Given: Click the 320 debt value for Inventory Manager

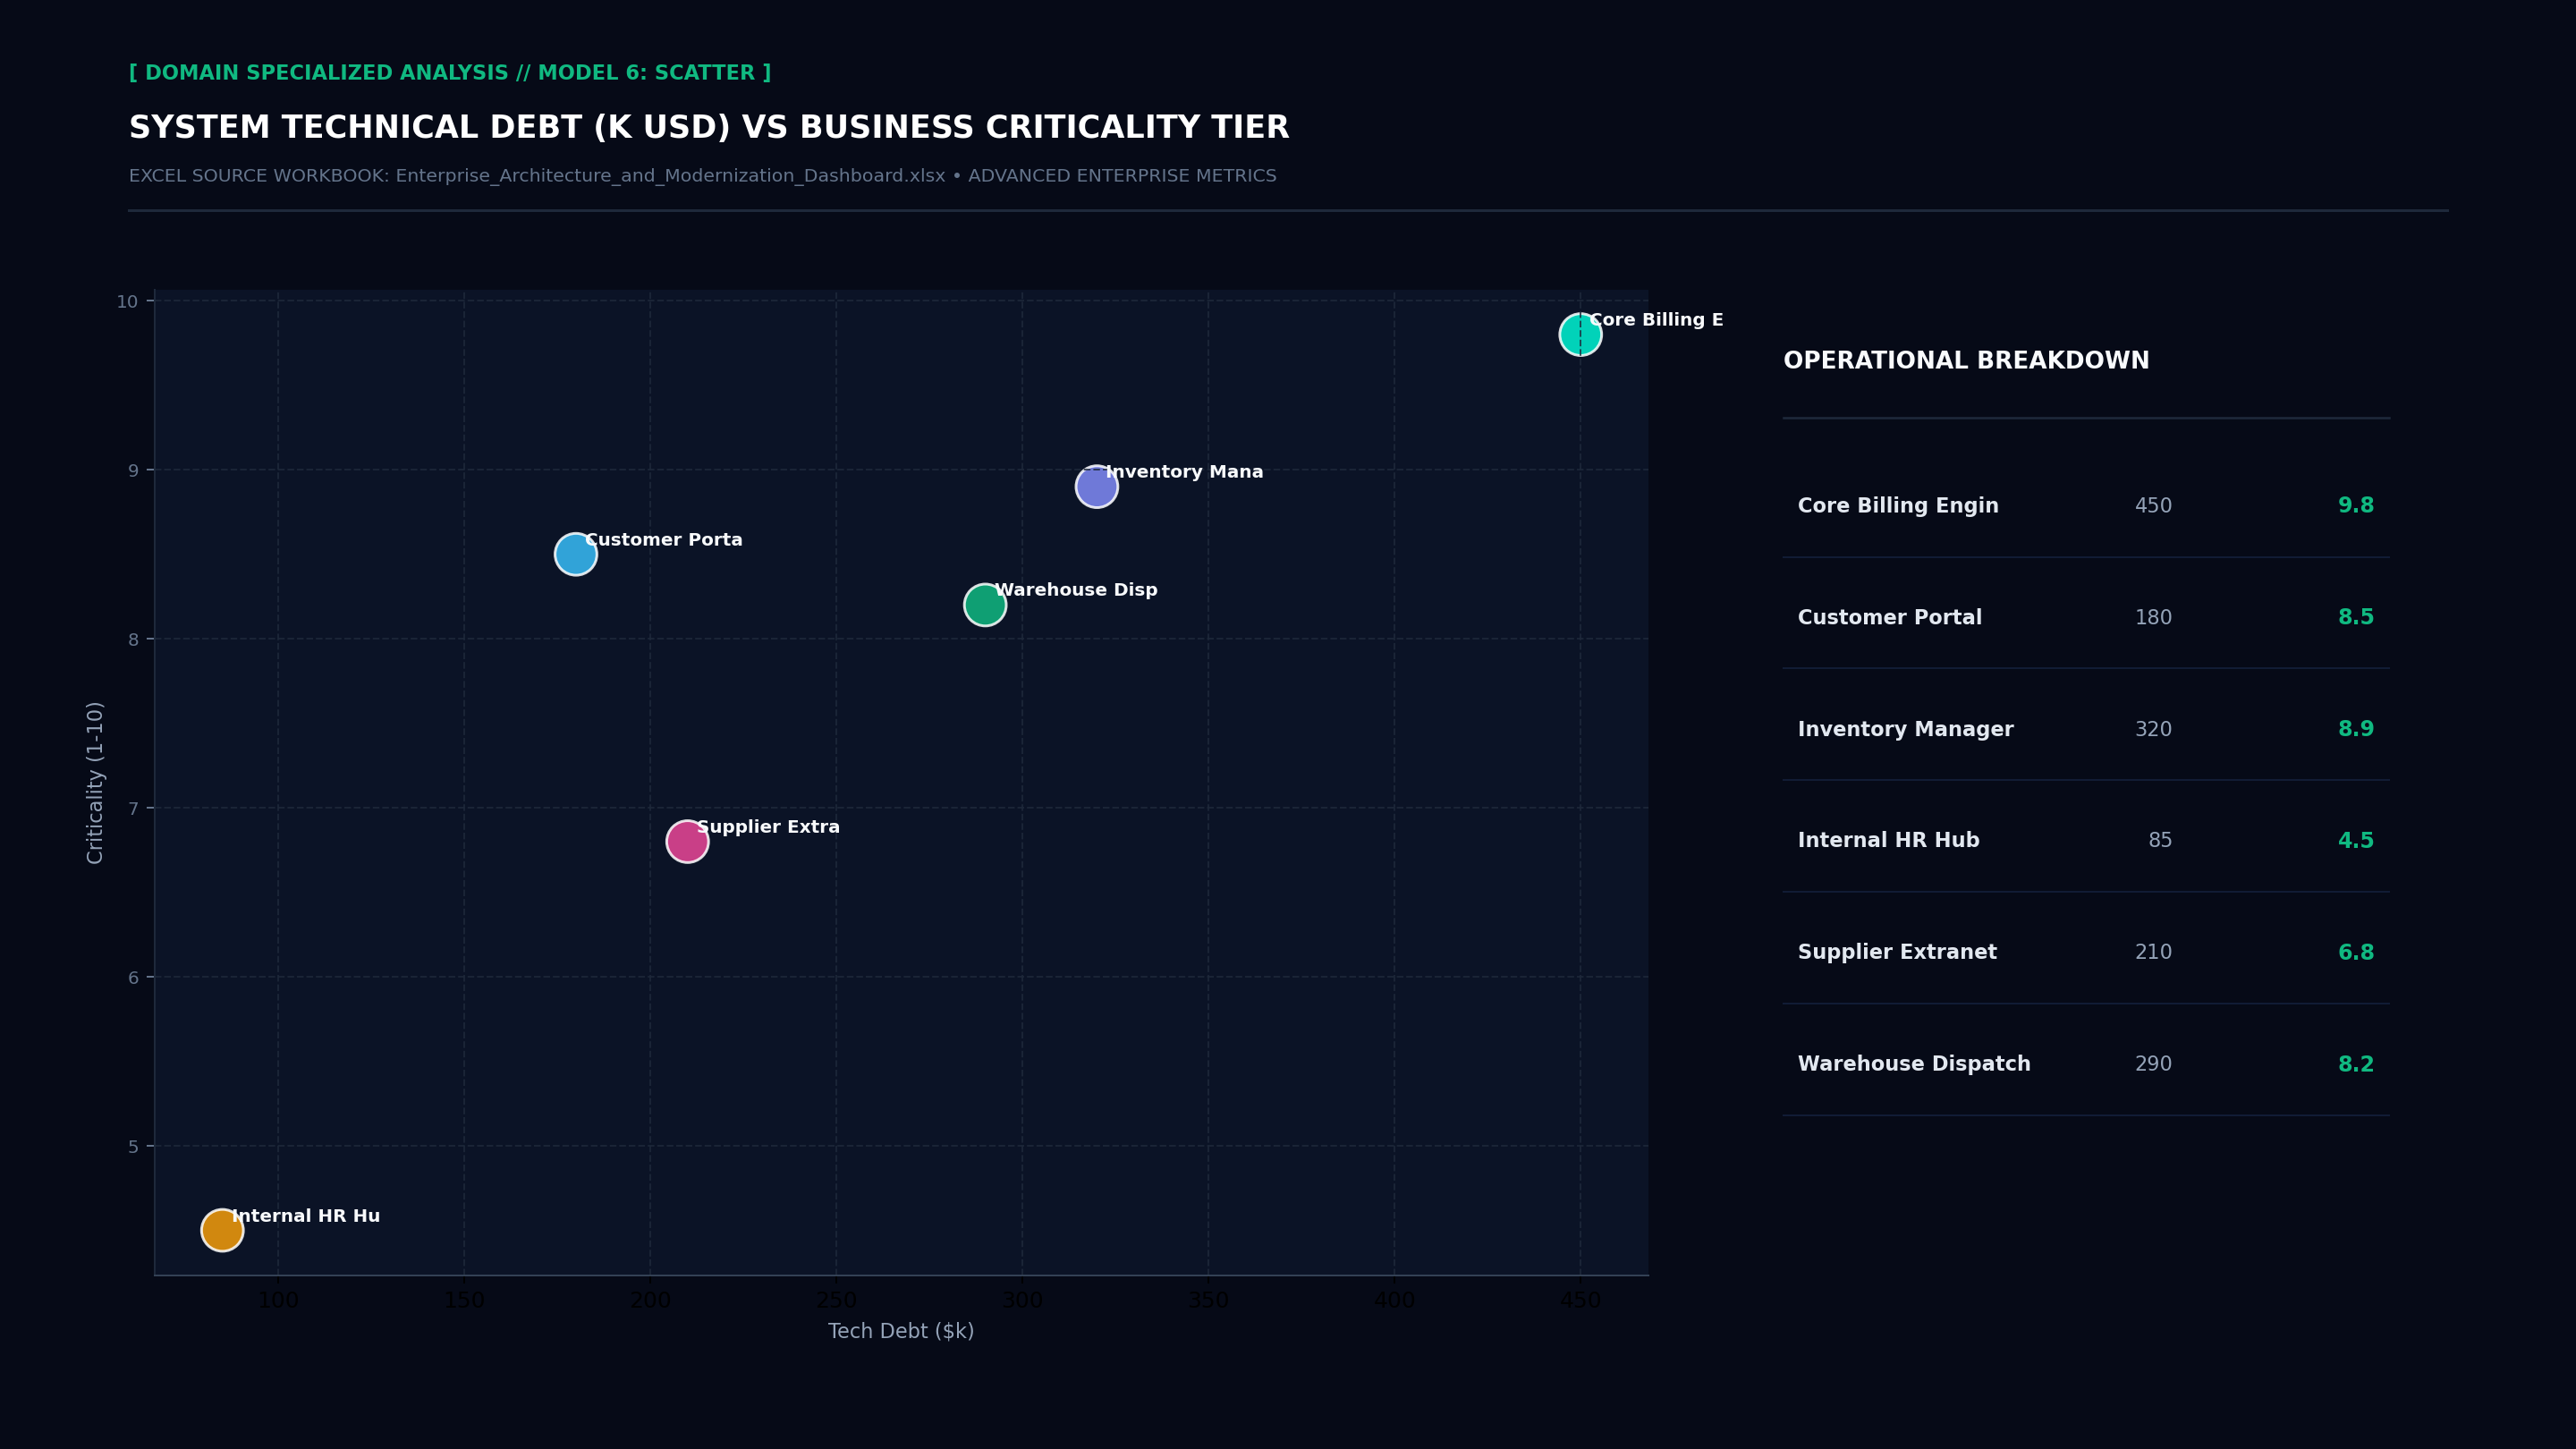Looking at the screenshot, I should pos(2153,730).
